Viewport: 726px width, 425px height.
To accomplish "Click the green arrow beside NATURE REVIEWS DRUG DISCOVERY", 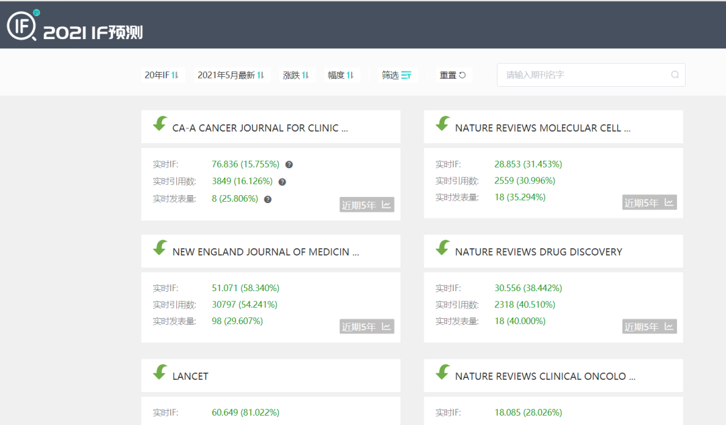I will pyautogui.click(x=442, y=247).
